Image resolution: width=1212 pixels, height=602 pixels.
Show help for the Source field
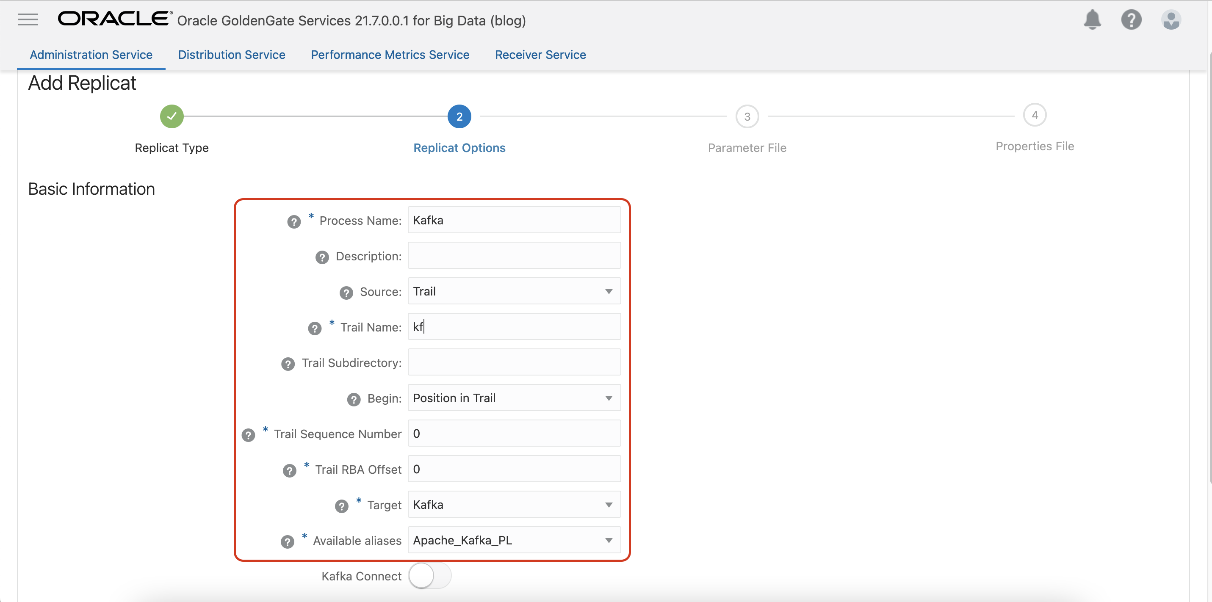tap(346, 293)
